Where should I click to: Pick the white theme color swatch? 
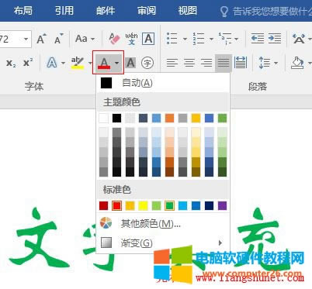point(103,119)
